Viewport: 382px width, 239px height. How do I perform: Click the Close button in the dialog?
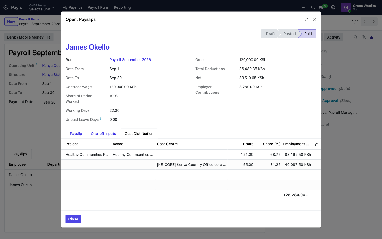coord(73,219)
